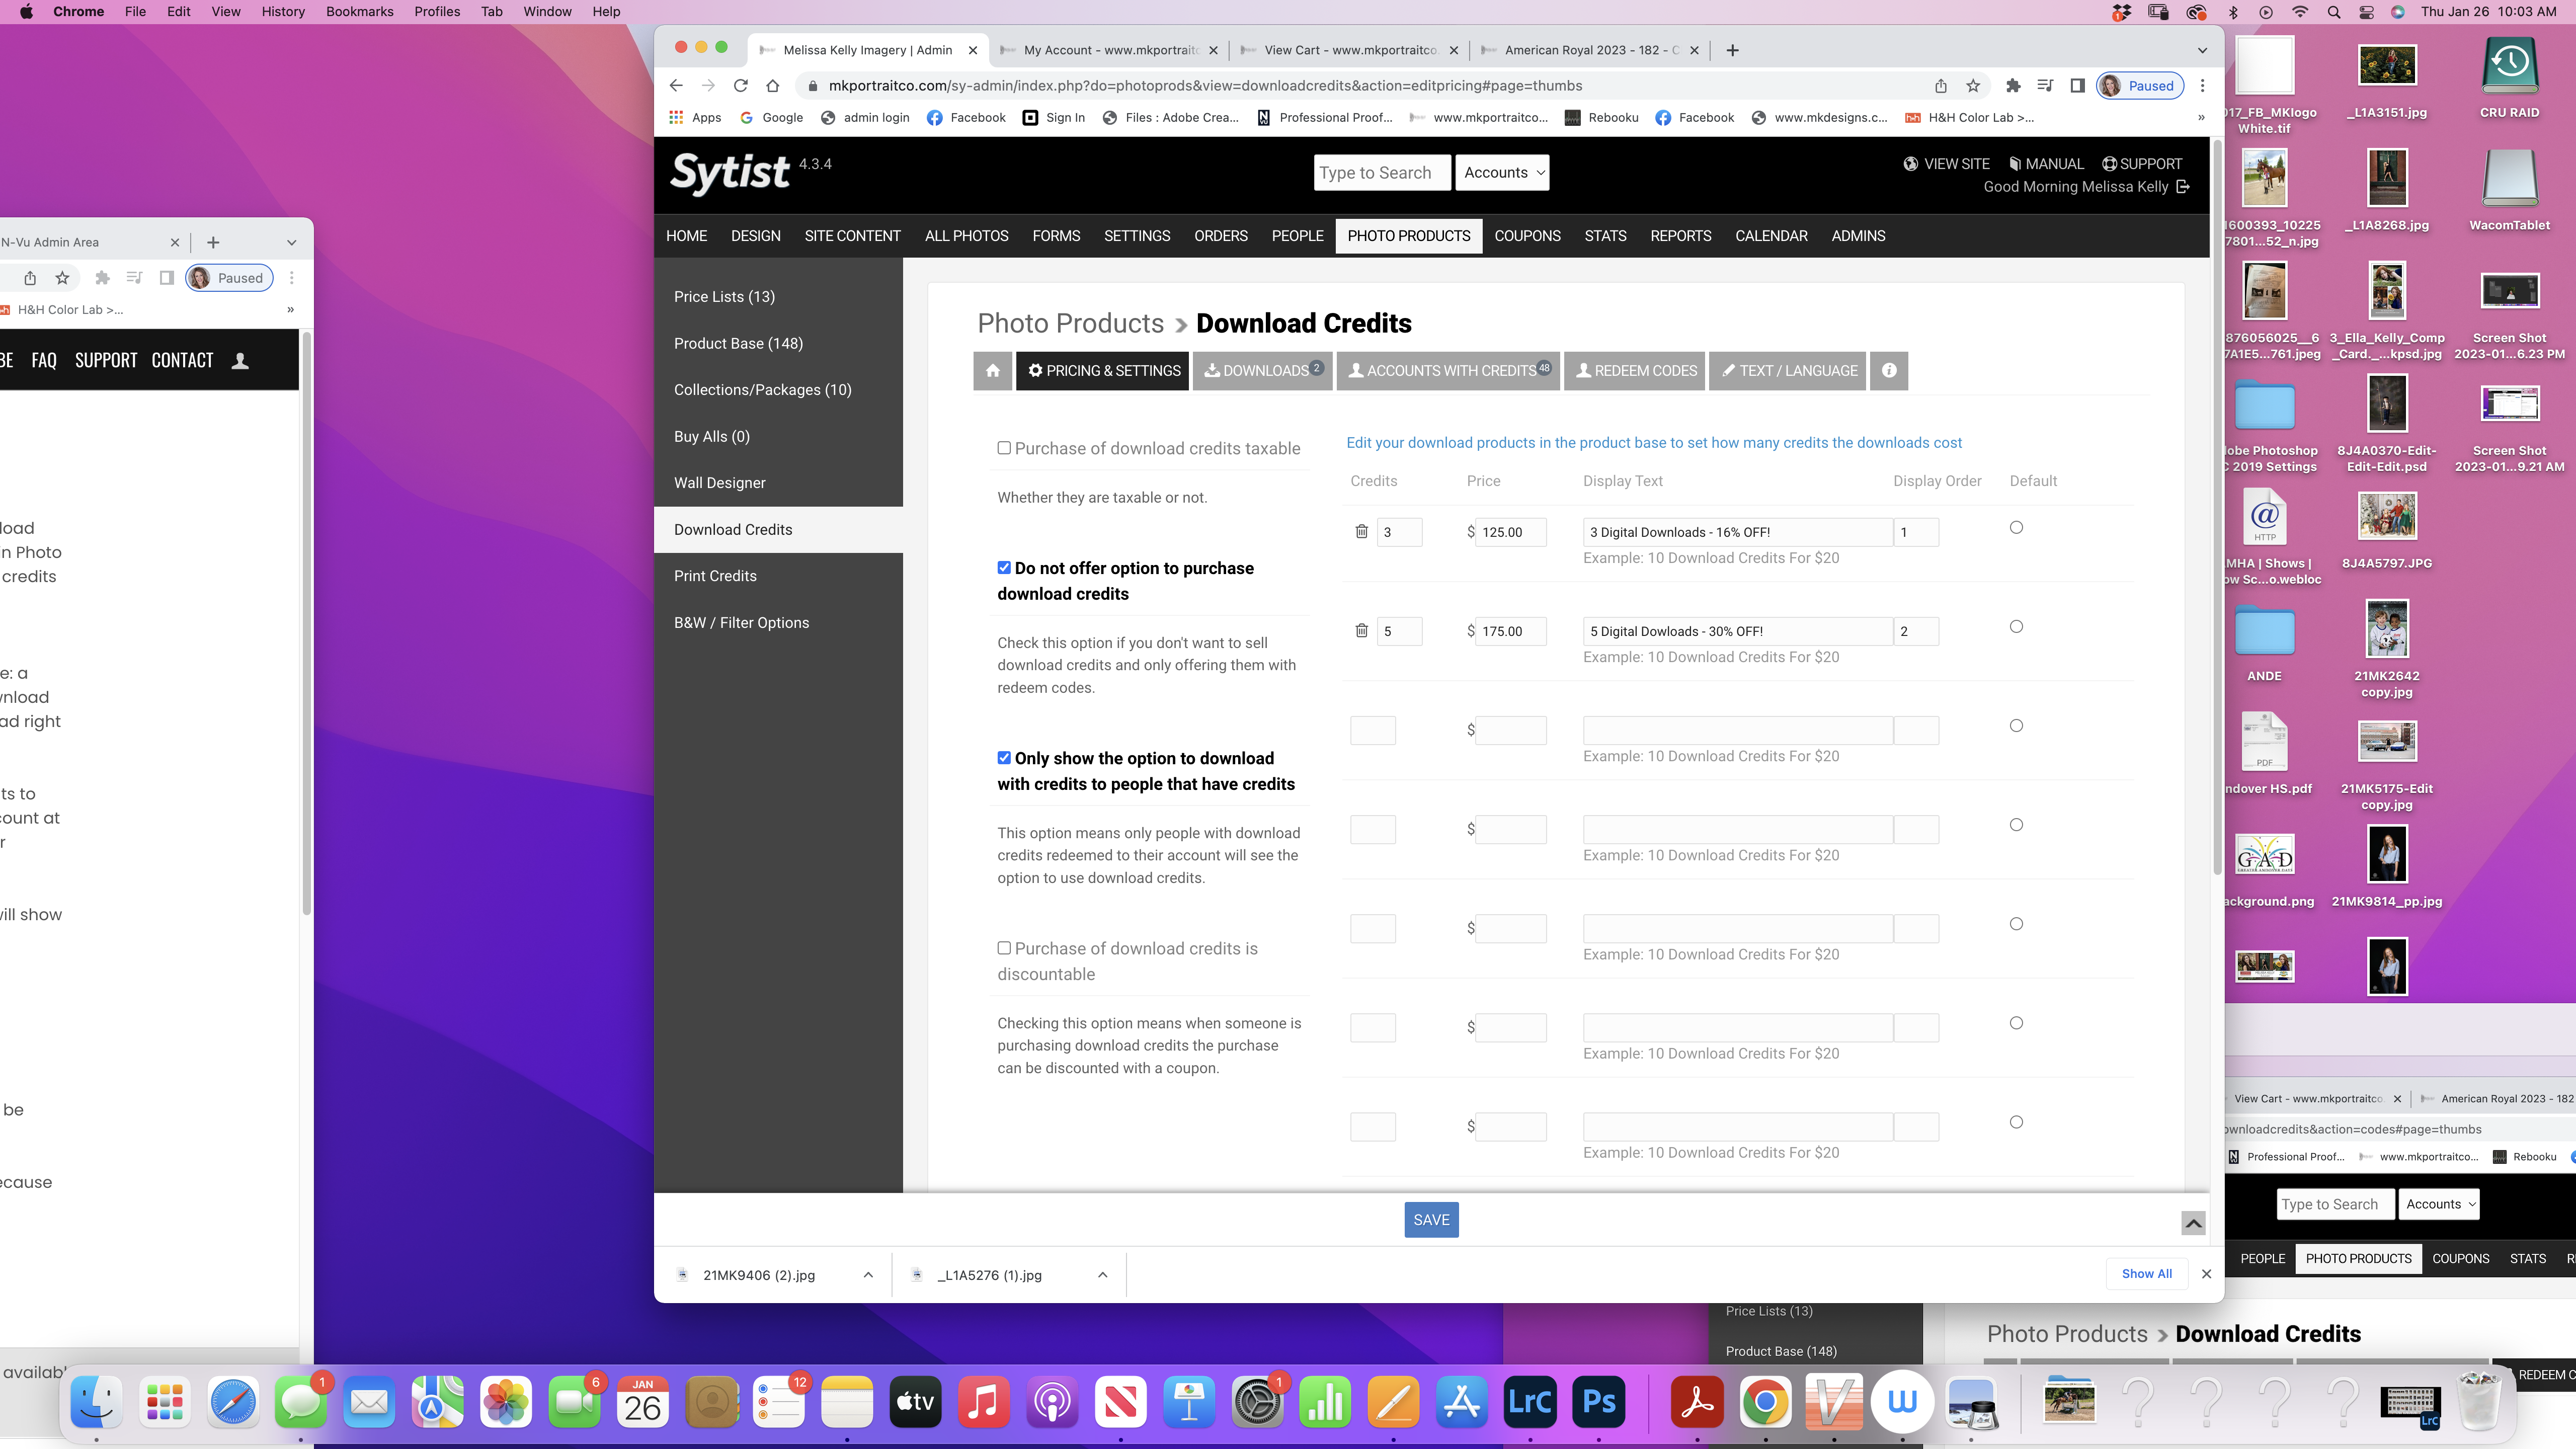This screenshot has height=1449, width=2576.
Task: Open product base link to edit download products
Action: coord(1654,443)
